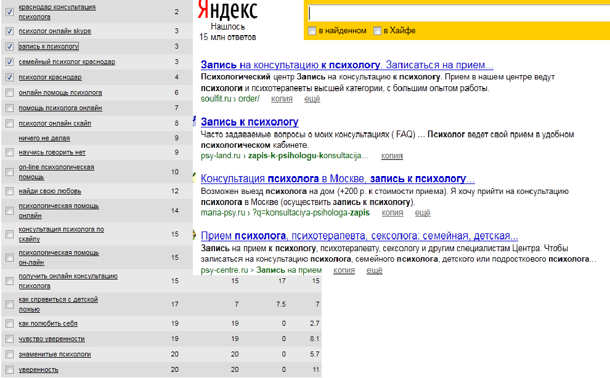Uncheck the "психолог краснодар" keyword
Screen dimensions: 610x378
(10, 77)
